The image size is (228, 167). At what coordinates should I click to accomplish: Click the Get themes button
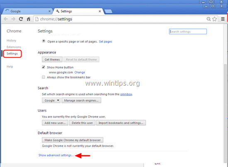click(52, 60)
